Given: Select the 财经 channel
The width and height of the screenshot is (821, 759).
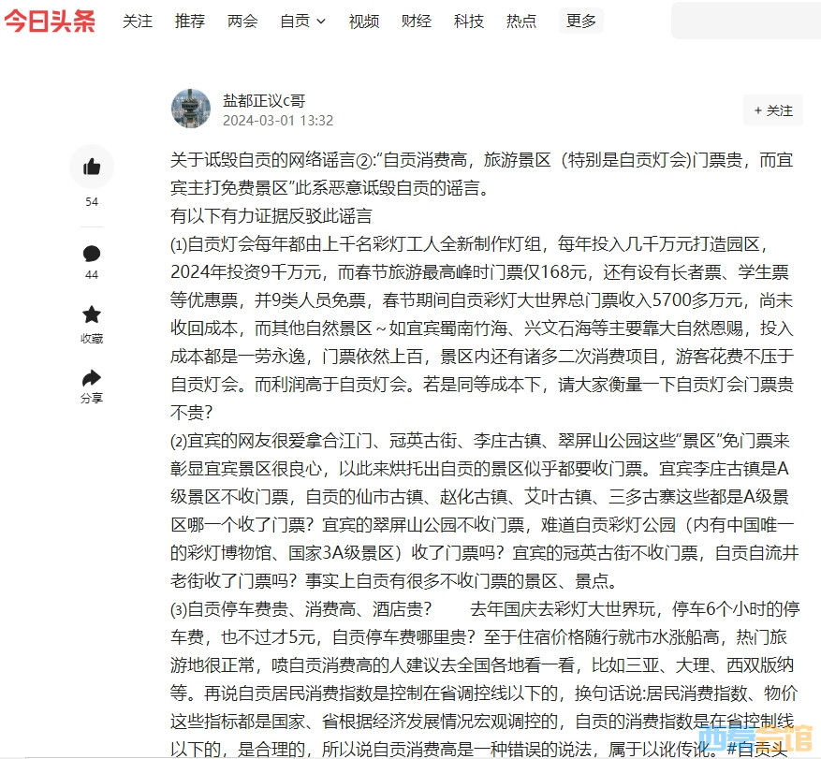Looking at the screenshot, I should tap(417, 21).
